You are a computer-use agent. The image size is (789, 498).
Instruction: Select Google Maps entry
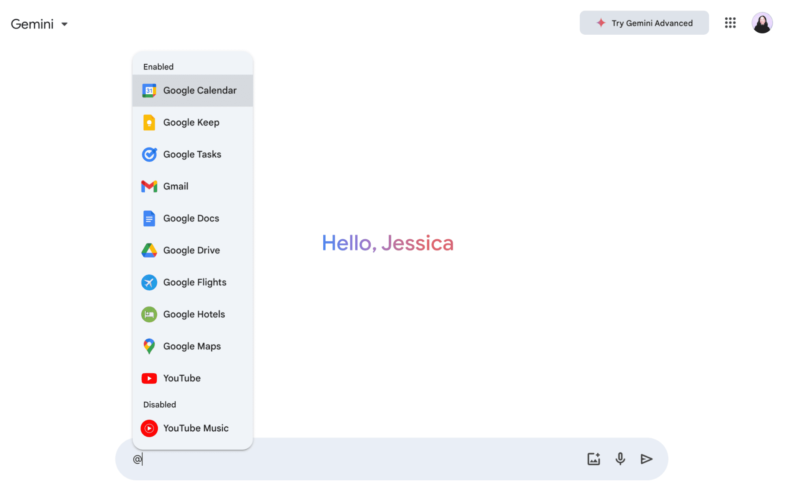tap(193, 346)
